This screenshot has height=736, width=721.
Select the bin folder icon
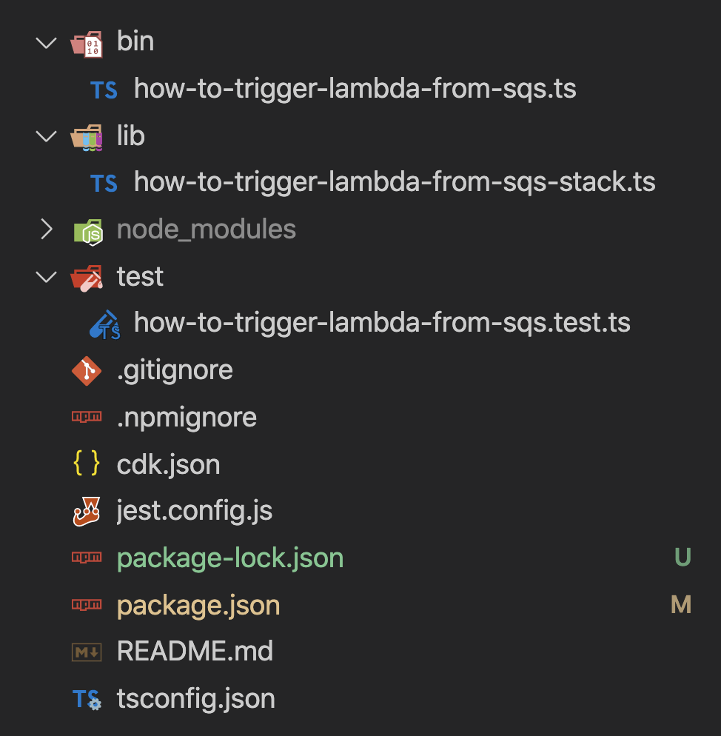(x=86, y=42)
